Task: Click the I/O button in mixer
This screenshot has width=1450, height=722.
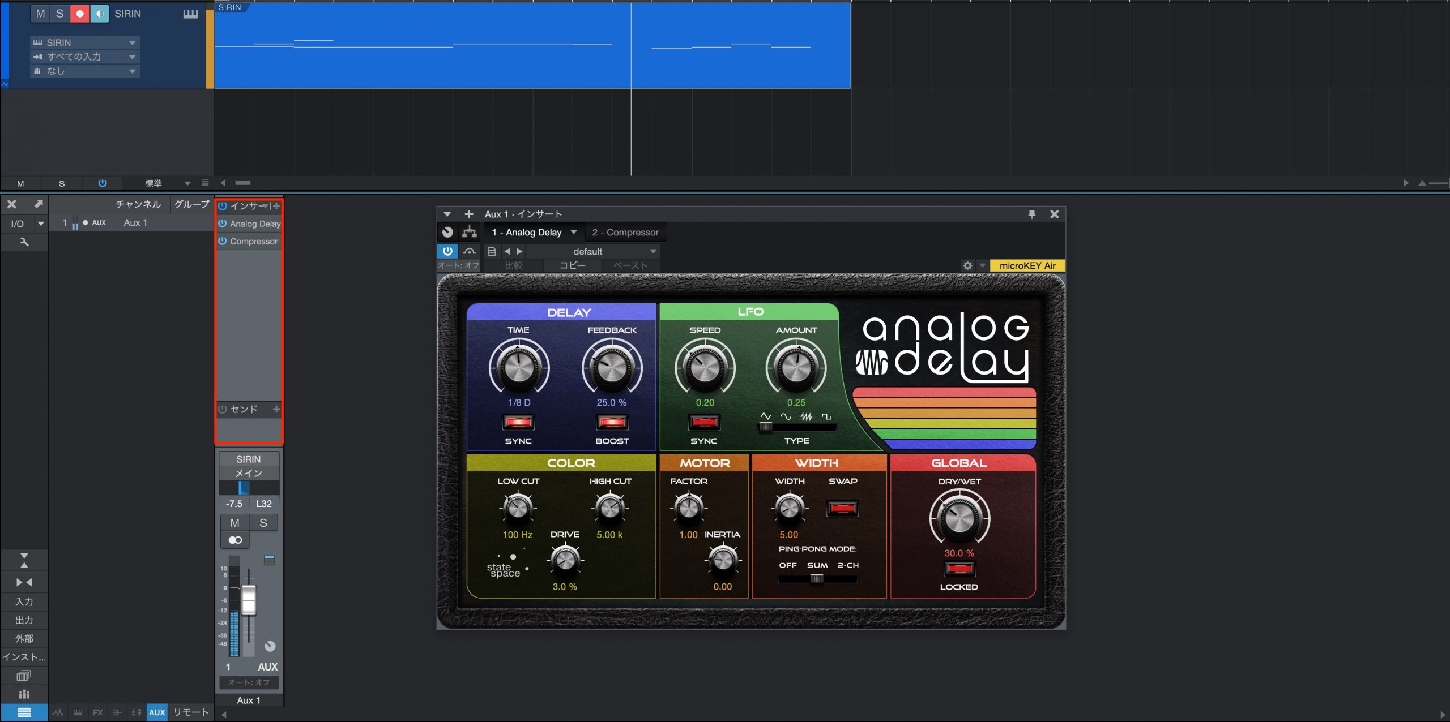Action: [17, 224]
